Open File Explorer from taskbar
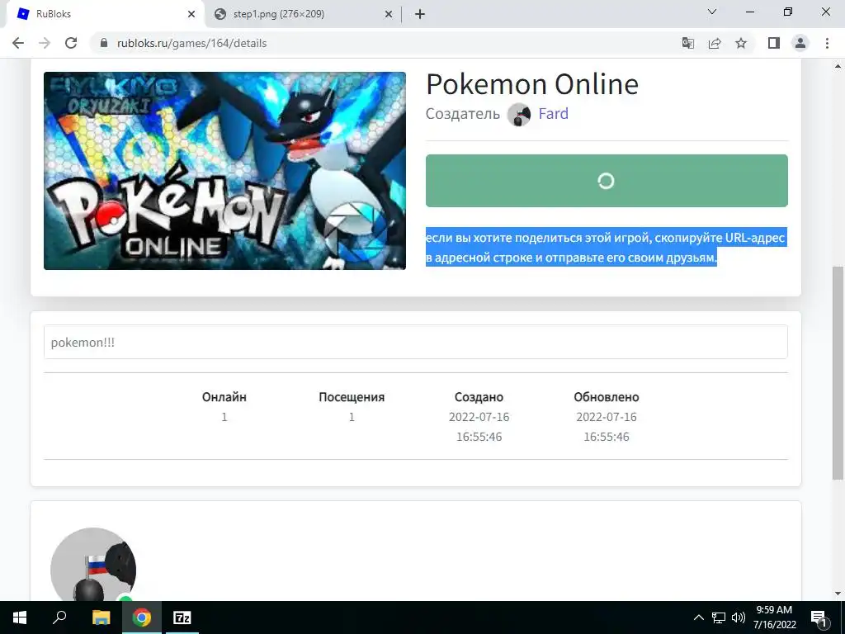The width and height of the screenshot is (845, 634). (x=101, y=617)
